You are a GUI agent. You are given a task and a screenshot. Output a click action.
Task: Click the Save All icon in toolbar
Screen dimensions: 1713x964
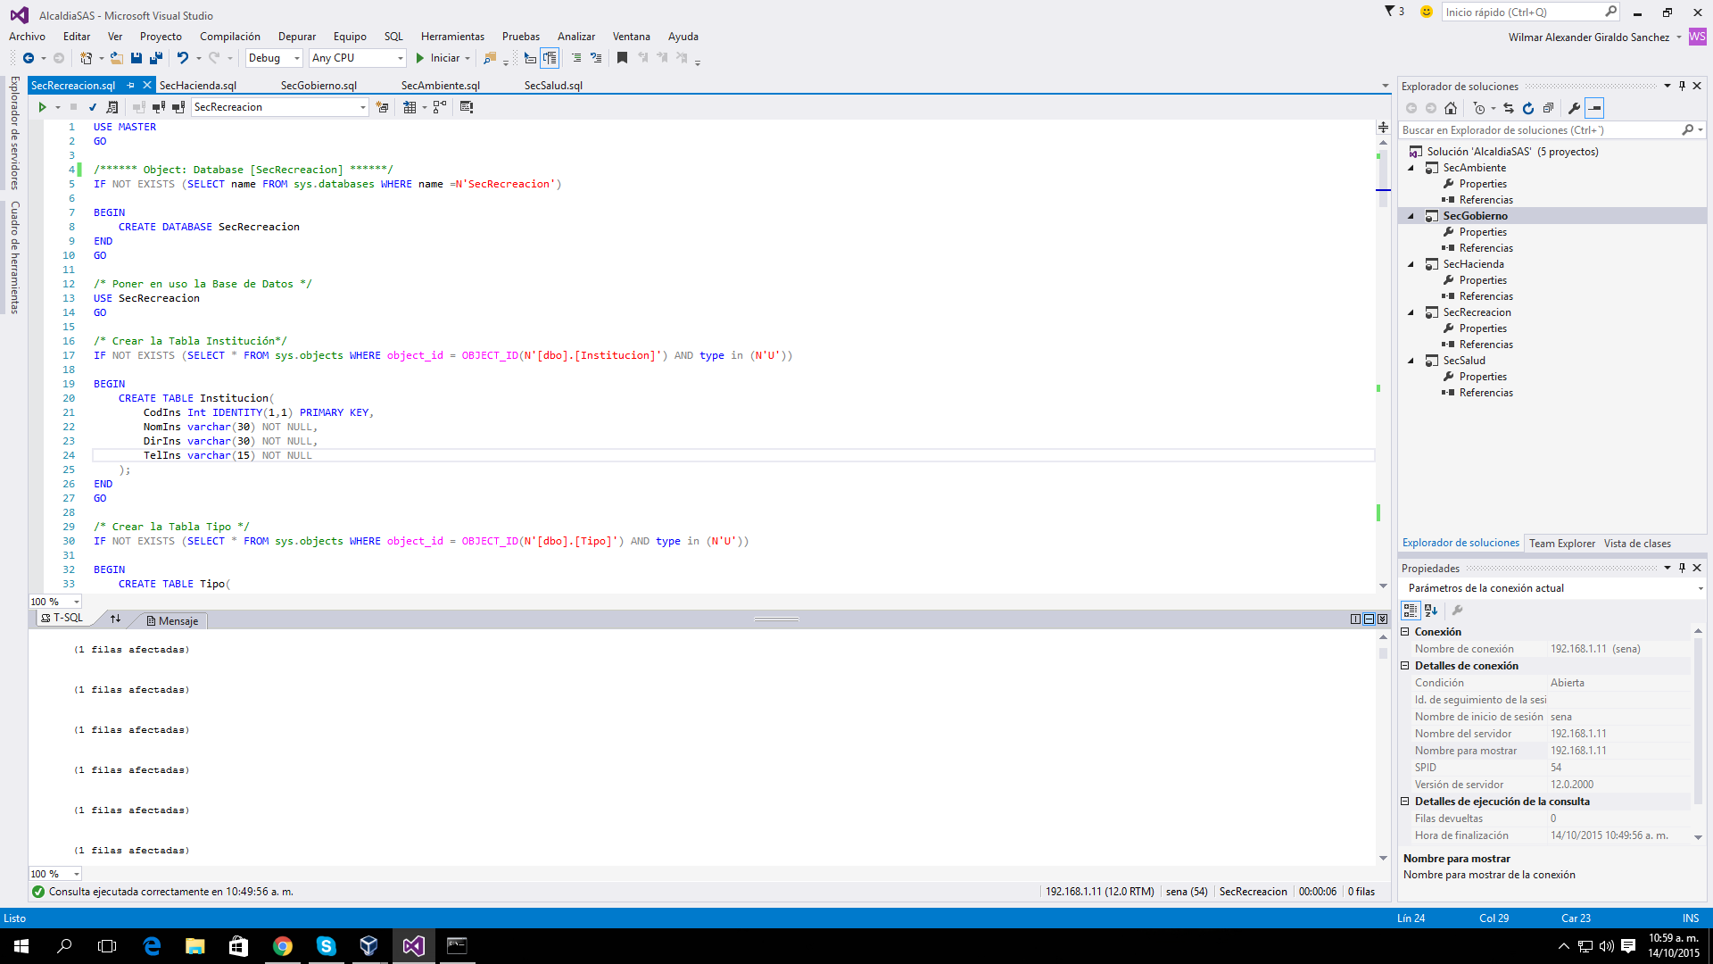tap(156, 58)
